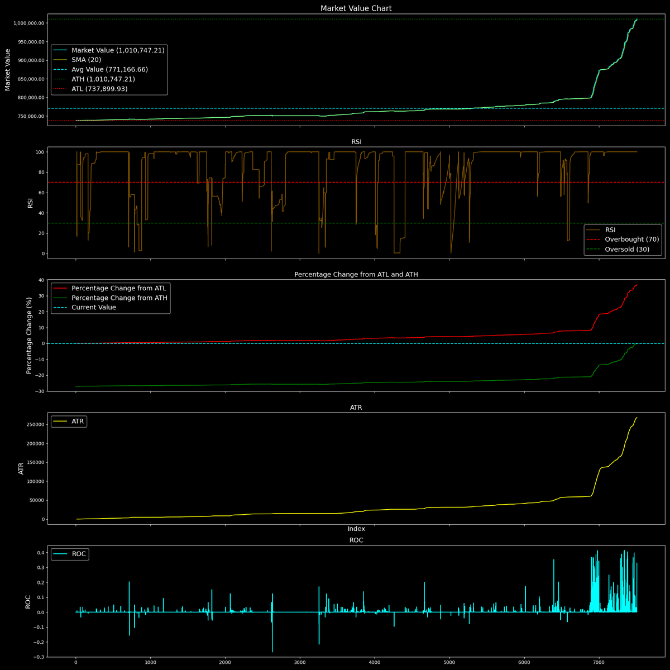
Task: Click the x-axis tick label 7000
Action: [599, 663]
